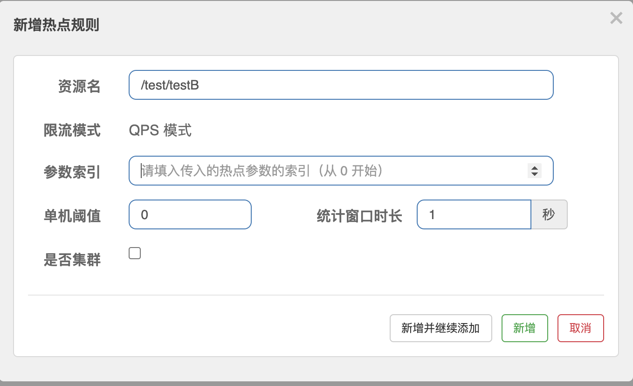The width and height of the screenshot is (633, 386).
Task: Confirm the rule by clicking 新增
Action: (524, 328)
